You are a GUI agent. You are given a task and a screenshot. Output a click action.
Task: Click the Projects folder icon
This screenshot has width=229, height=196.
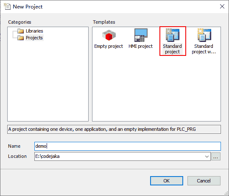(x=20, y=38)
